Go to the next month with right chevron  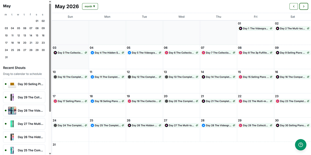click(x=304, y=6)
